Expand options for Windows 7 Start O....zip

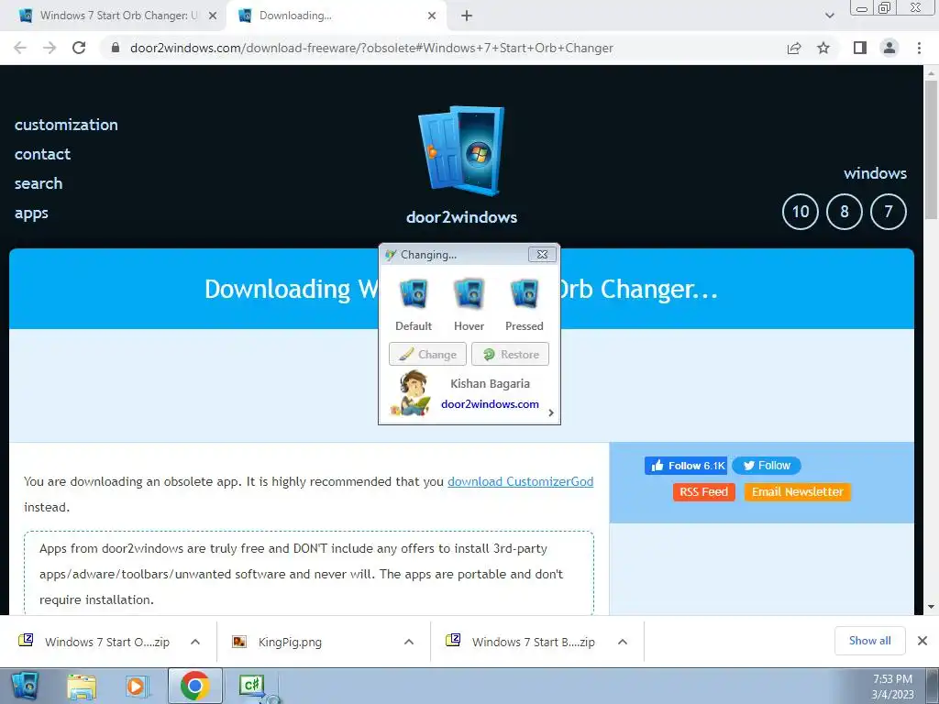click(195, 642)
